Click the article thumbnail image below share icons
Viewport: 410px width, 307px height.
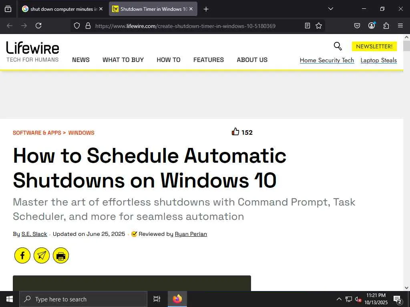[x=132, y=283]
